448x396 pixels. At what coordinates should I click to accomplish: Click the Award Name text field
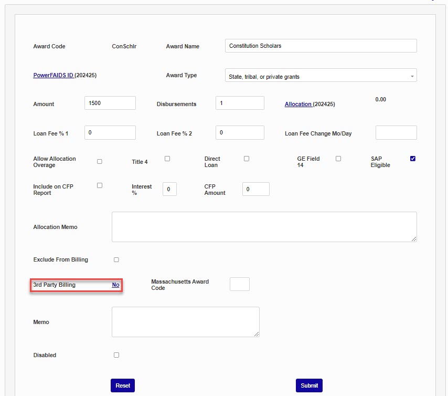pyautogui.click(x=321, y=46)
